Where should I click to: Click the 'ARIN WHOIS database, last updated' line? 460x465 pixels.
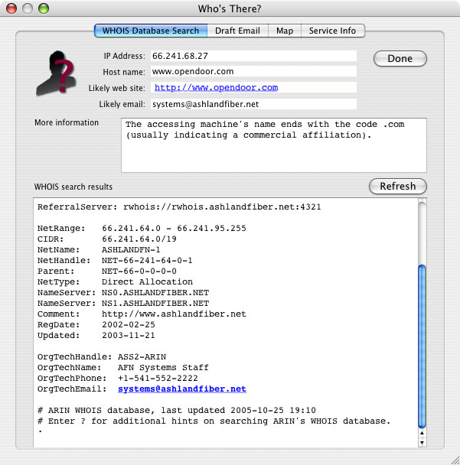[177, 410]
